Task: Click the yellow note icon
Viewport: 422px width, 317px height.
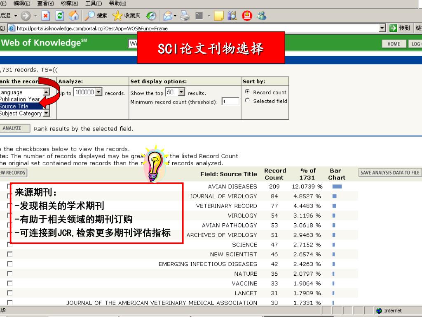Action: click(219, 16)
